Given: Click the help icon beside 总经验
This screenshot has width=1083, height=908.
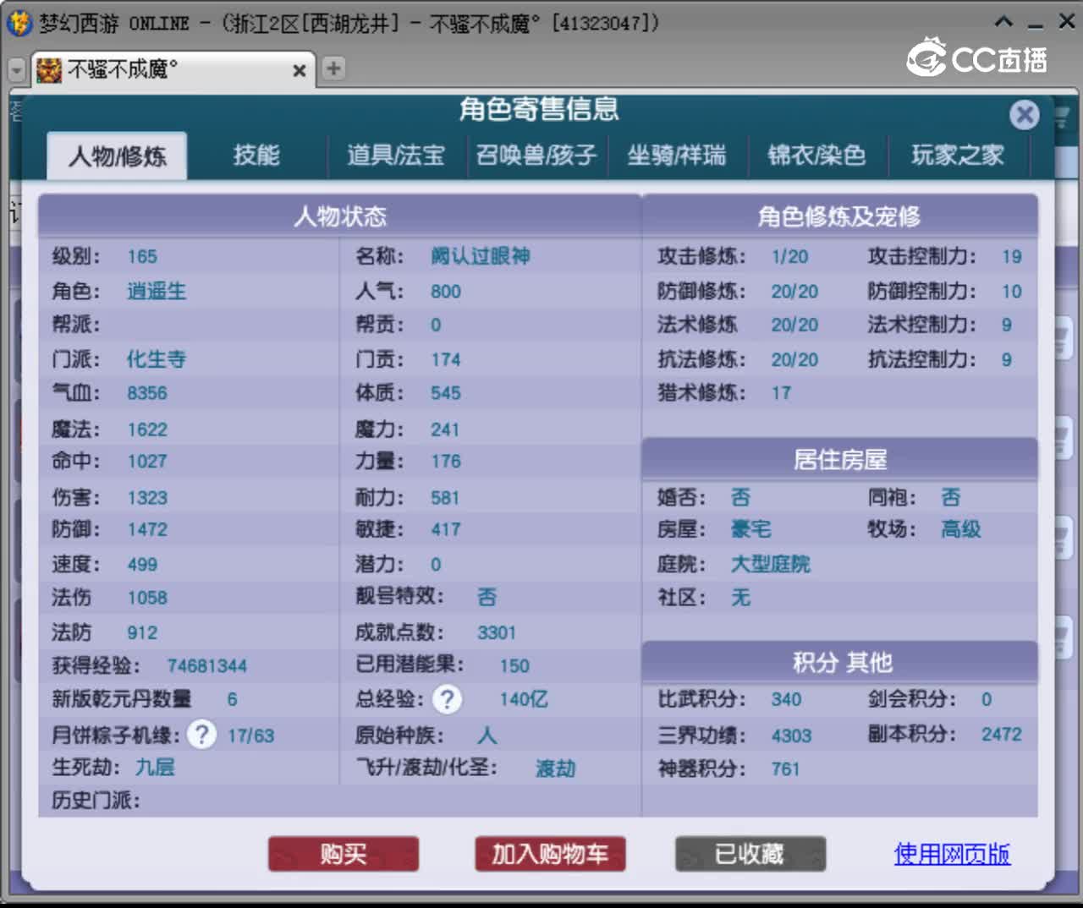Looking at the screenshot, I should [x=448, y=699].
